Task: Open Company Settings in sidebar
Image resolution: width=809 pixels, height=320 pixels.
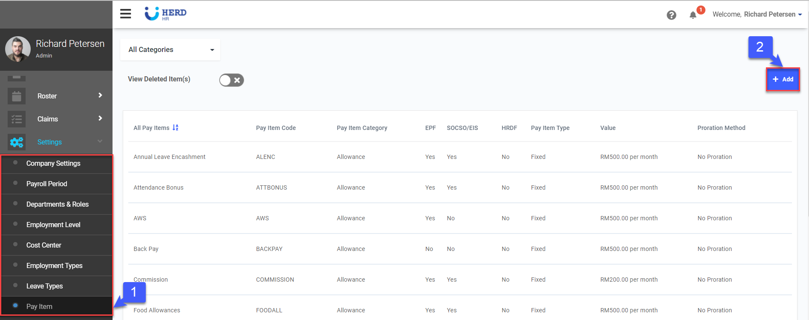Action: 53,164
